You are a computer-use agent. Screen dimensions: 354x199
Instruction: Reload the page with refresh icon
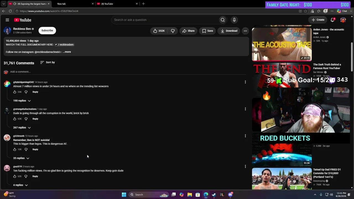click(x=10, y=11)
